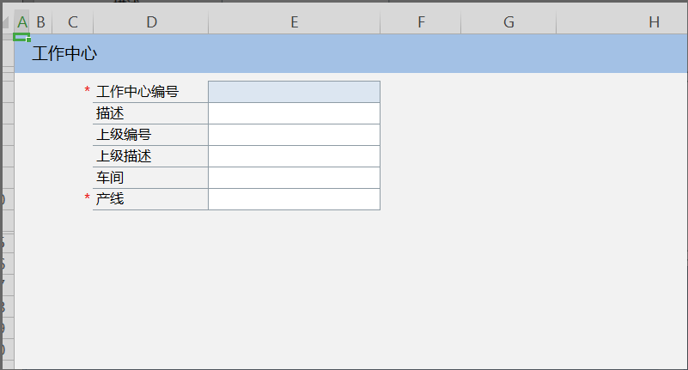The image size is (688, 370).
Task: Select the 工作中心编号 label cell
Action: 150,92
